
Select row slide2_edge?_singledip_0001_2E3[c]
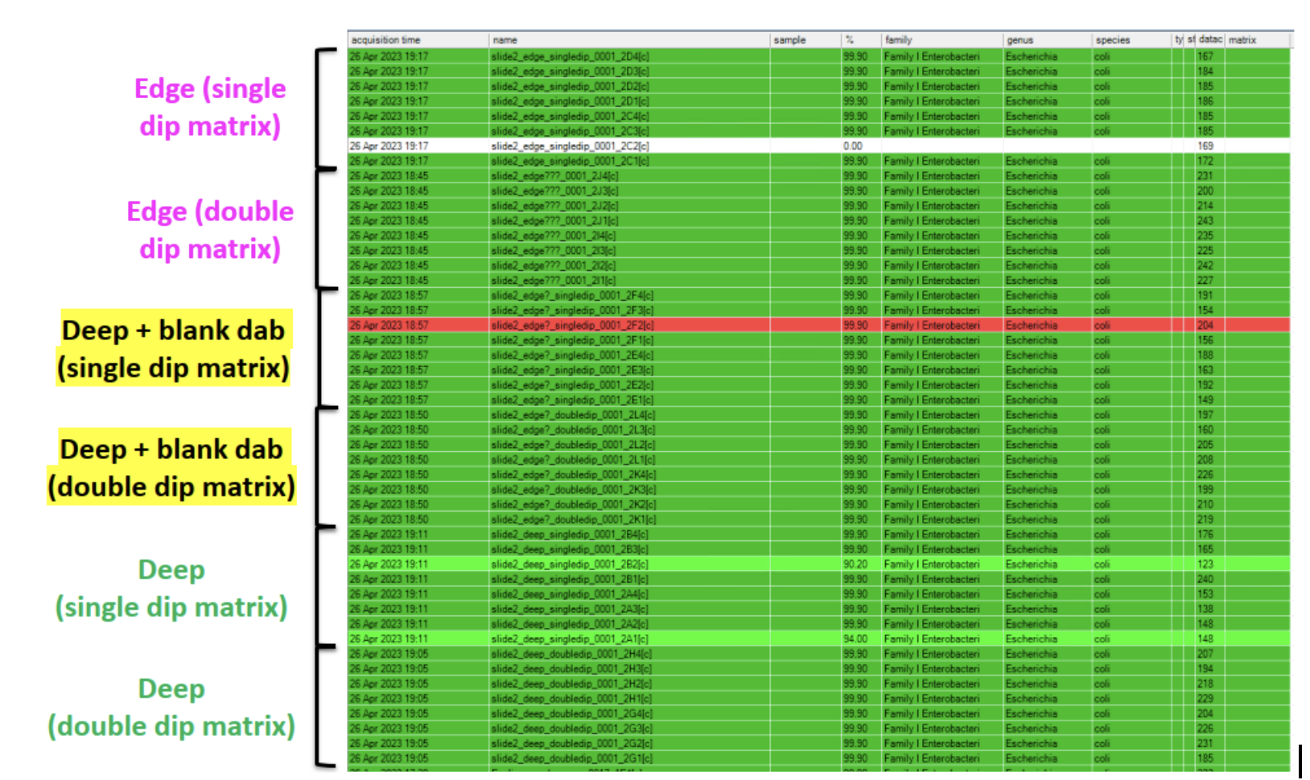coord(819,370)
